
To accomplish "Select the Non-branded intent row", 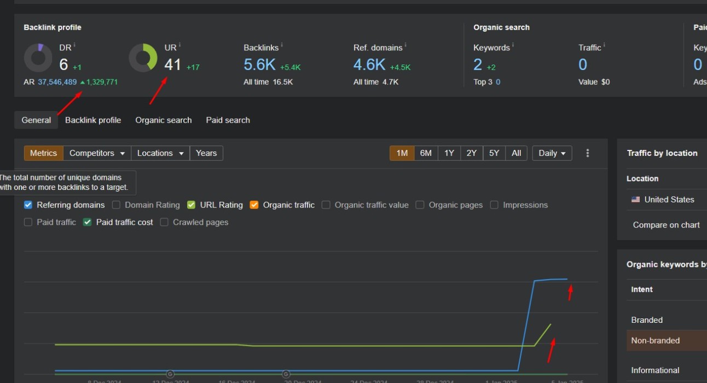I will [x=655, y=340].
